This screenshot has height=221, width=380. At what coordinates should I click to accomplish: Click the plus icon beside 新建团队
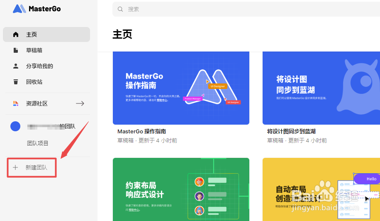tap(15, 167)
